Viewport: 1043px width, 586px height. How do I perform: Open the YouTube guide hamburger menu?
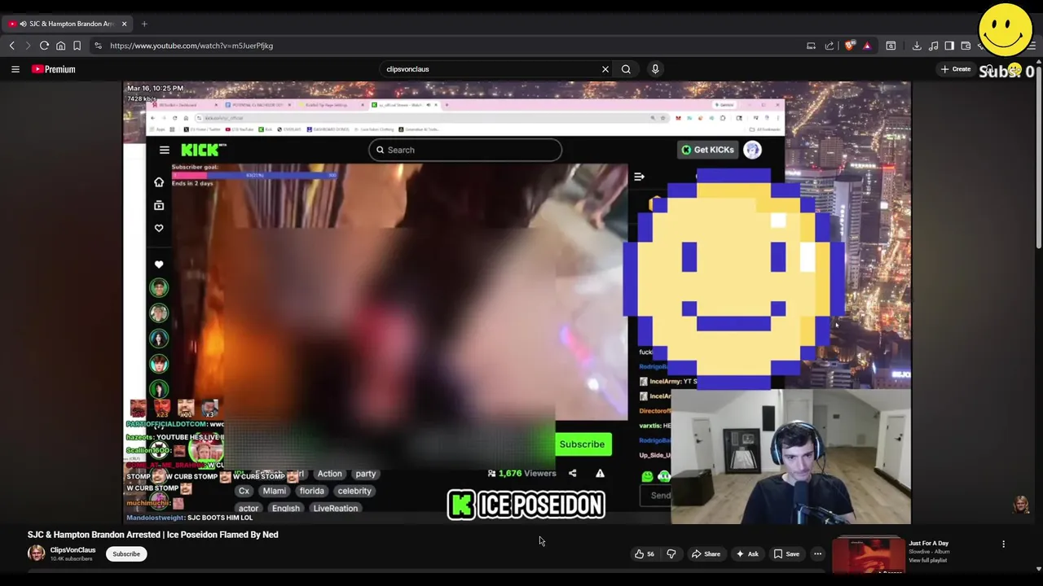coord(15,69)
